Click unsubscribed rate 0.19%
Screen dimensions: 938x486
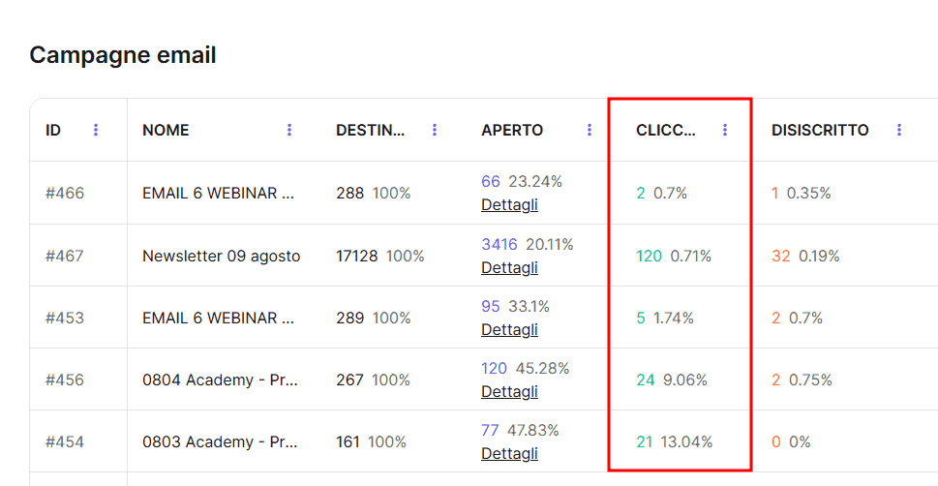pos(819,257)
